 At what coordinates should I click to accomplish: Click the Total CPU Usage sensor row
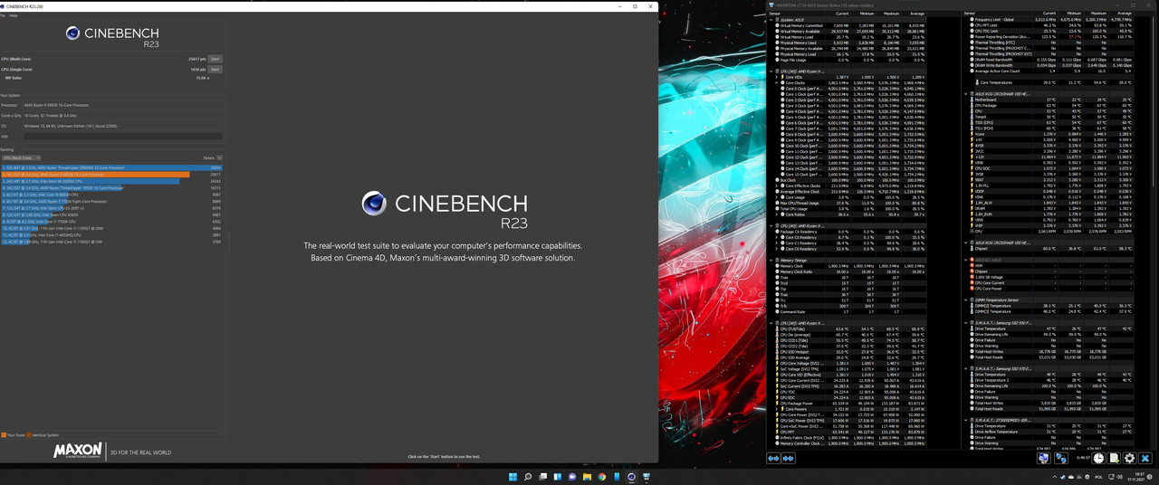(x=849, y=209)
